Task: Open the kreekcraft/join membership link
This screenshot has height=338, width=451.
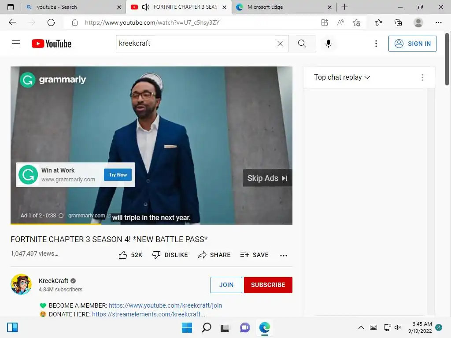Action: click(166, 305)
